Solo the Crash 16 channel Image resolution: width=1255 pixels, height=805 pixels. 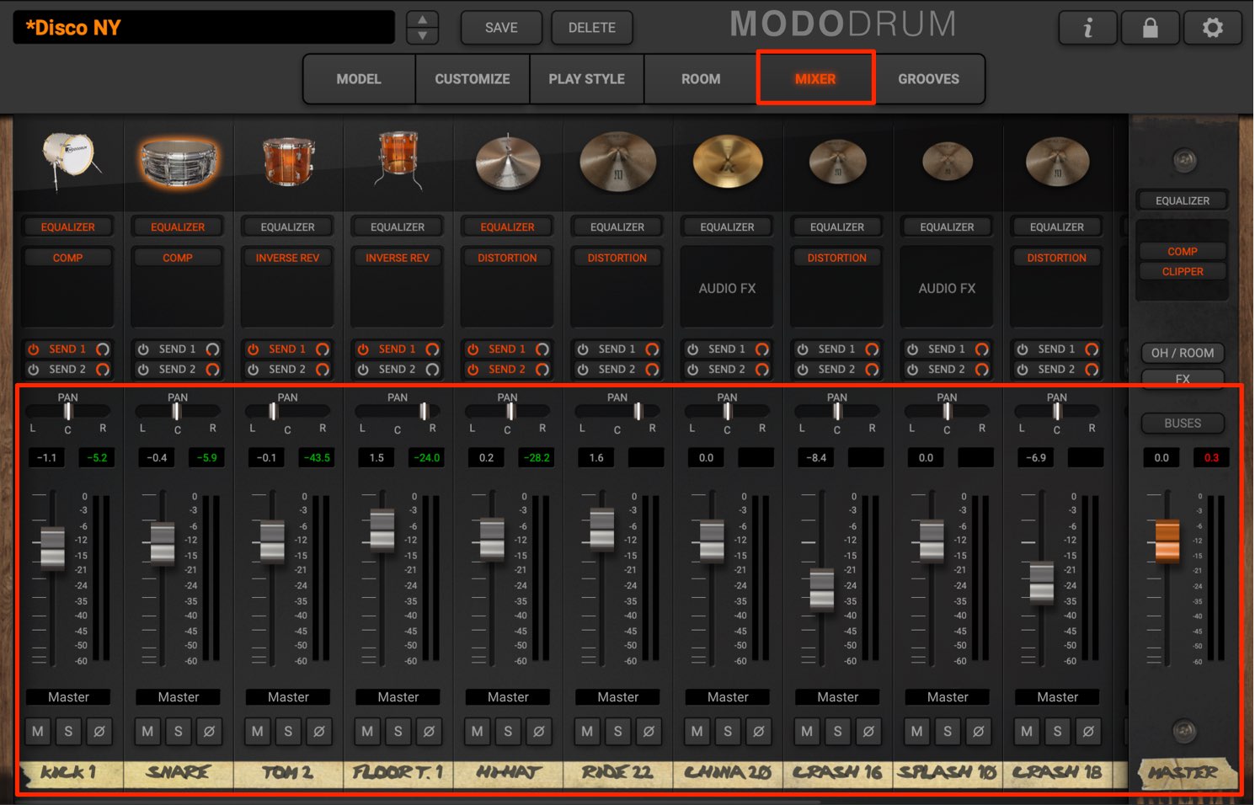click(x=837, y=731)
